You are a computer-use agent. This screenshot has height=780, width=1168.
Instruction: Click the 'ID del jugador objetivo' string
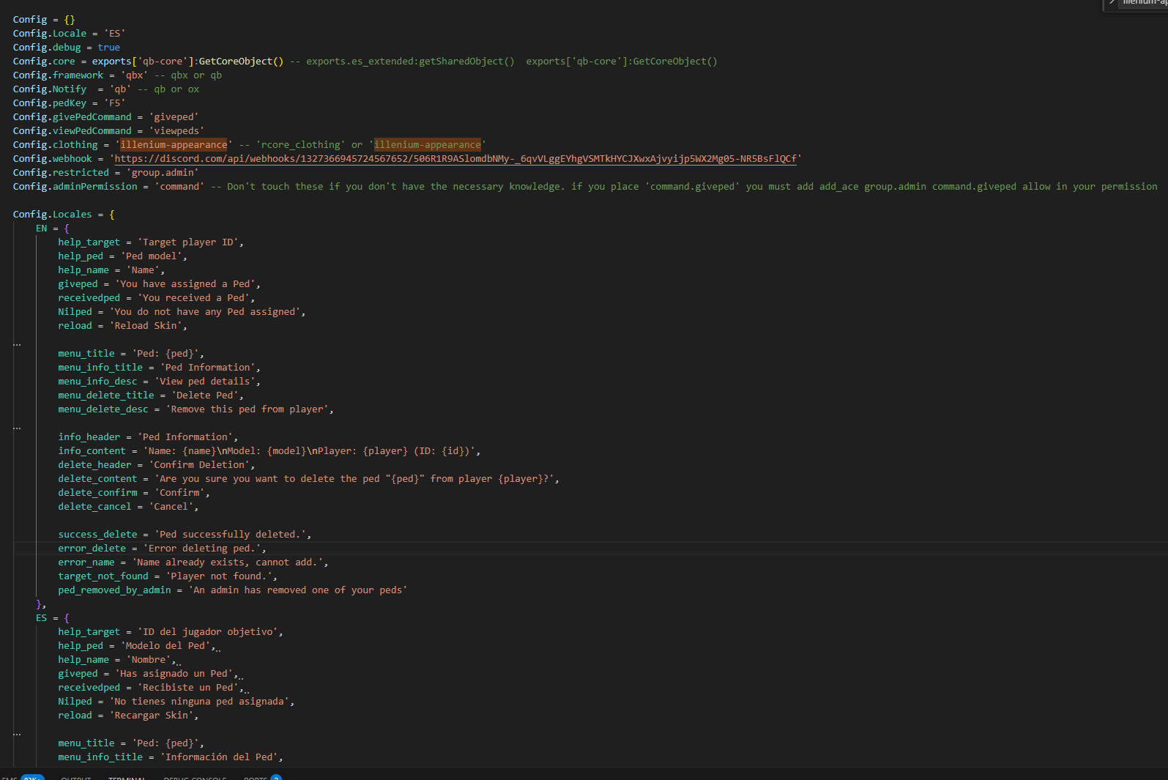point(207,632)
